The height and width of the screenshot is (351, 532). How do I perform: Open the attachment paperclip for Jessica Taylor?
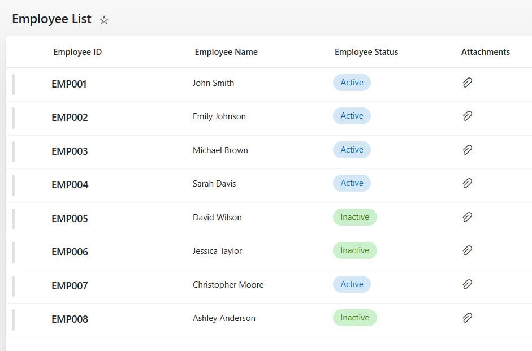tap(467, 250)
